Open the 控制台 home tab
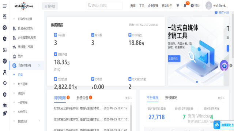The image size is (234, 131). tap(50, 6)
